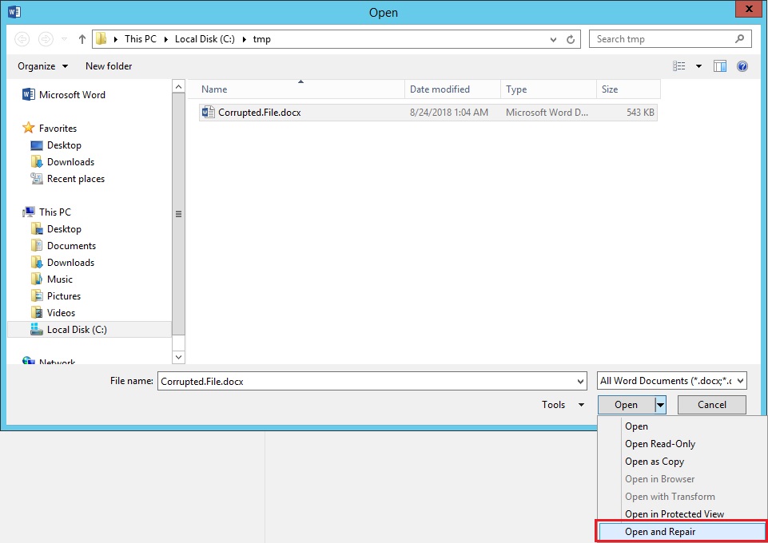Choose Open Read-Only

[x=682, y=444]
